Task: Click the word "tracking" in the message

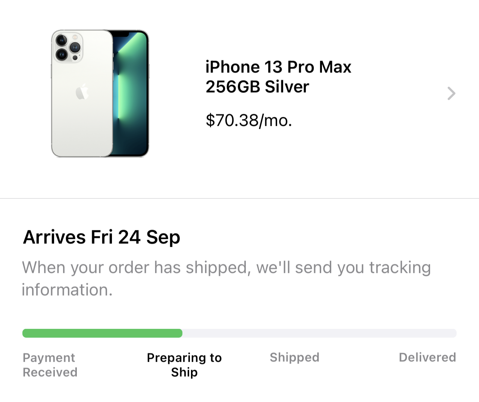Action: (400, 268)
